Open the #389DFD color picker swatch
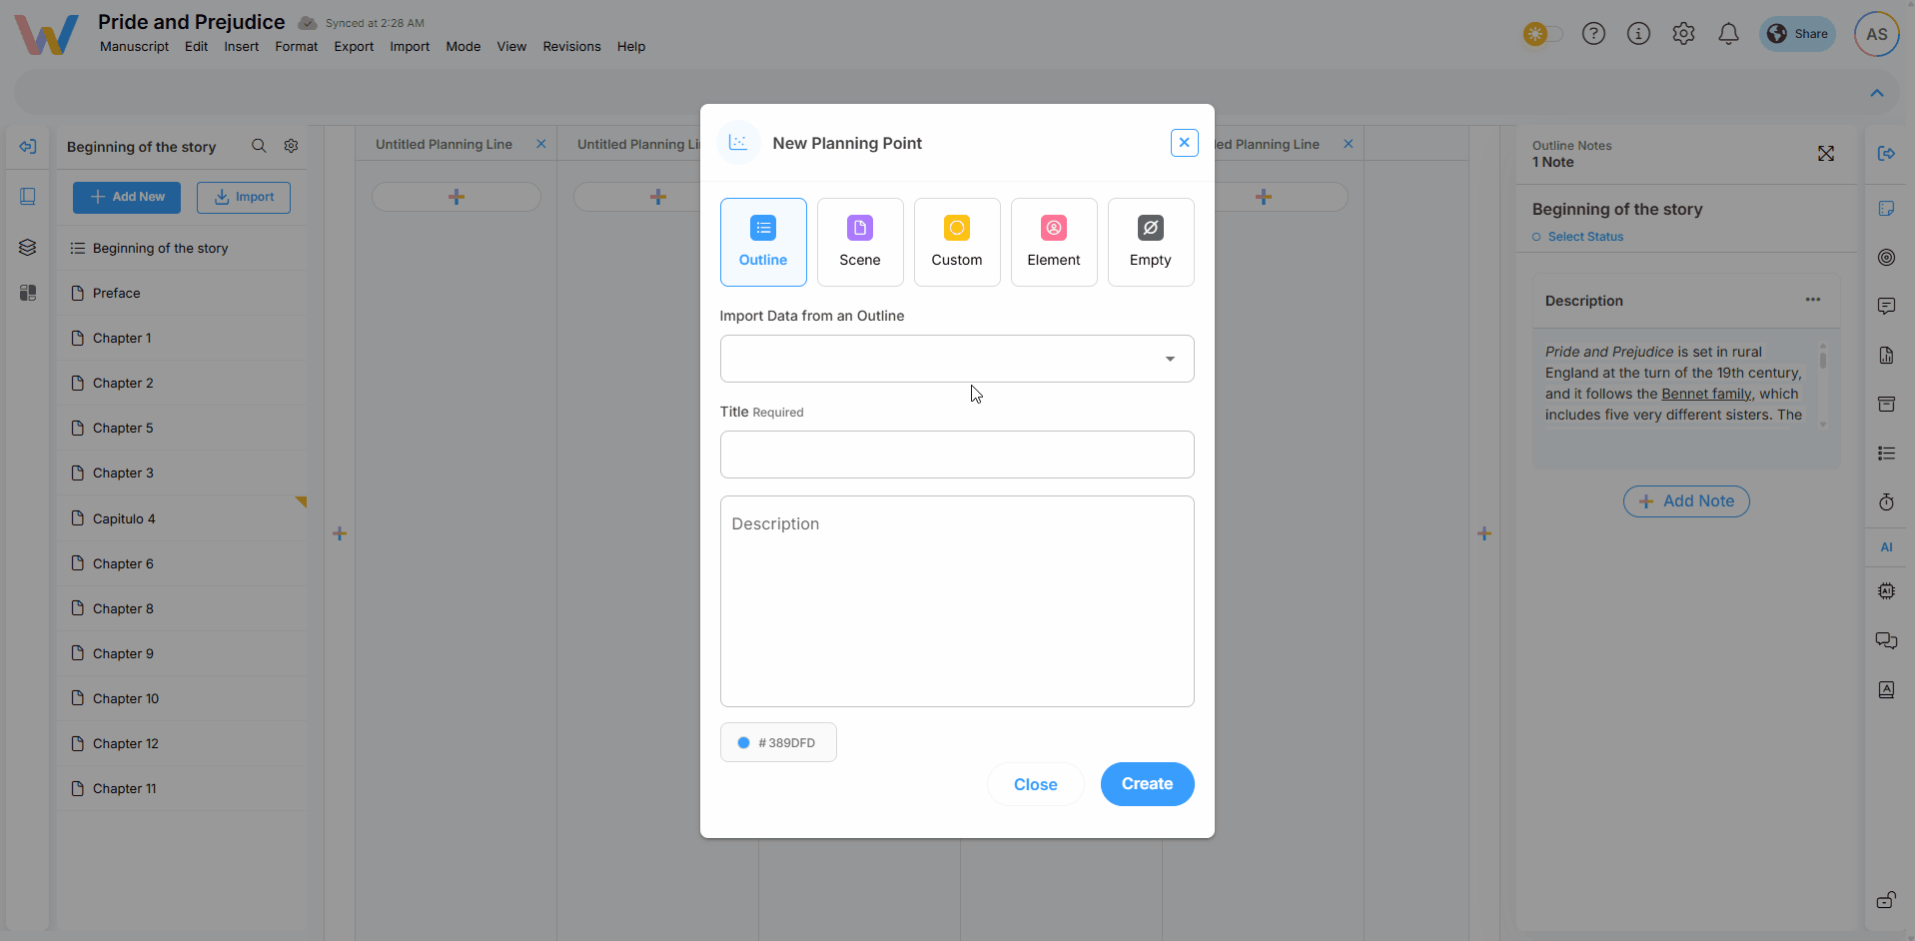The height and width of the screenshot is (941, 1915). (x=777, y=742)
